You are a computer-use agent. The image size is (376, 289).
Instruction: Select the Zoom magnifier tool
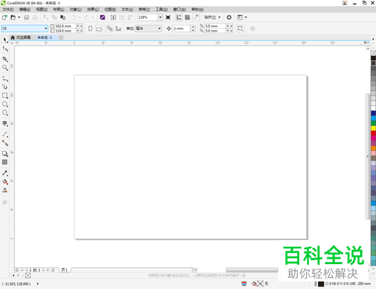5,68
